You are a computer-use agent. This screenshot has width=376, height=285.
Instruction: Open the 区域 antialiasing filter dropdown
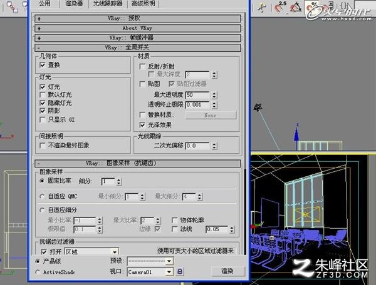(91, 252)
